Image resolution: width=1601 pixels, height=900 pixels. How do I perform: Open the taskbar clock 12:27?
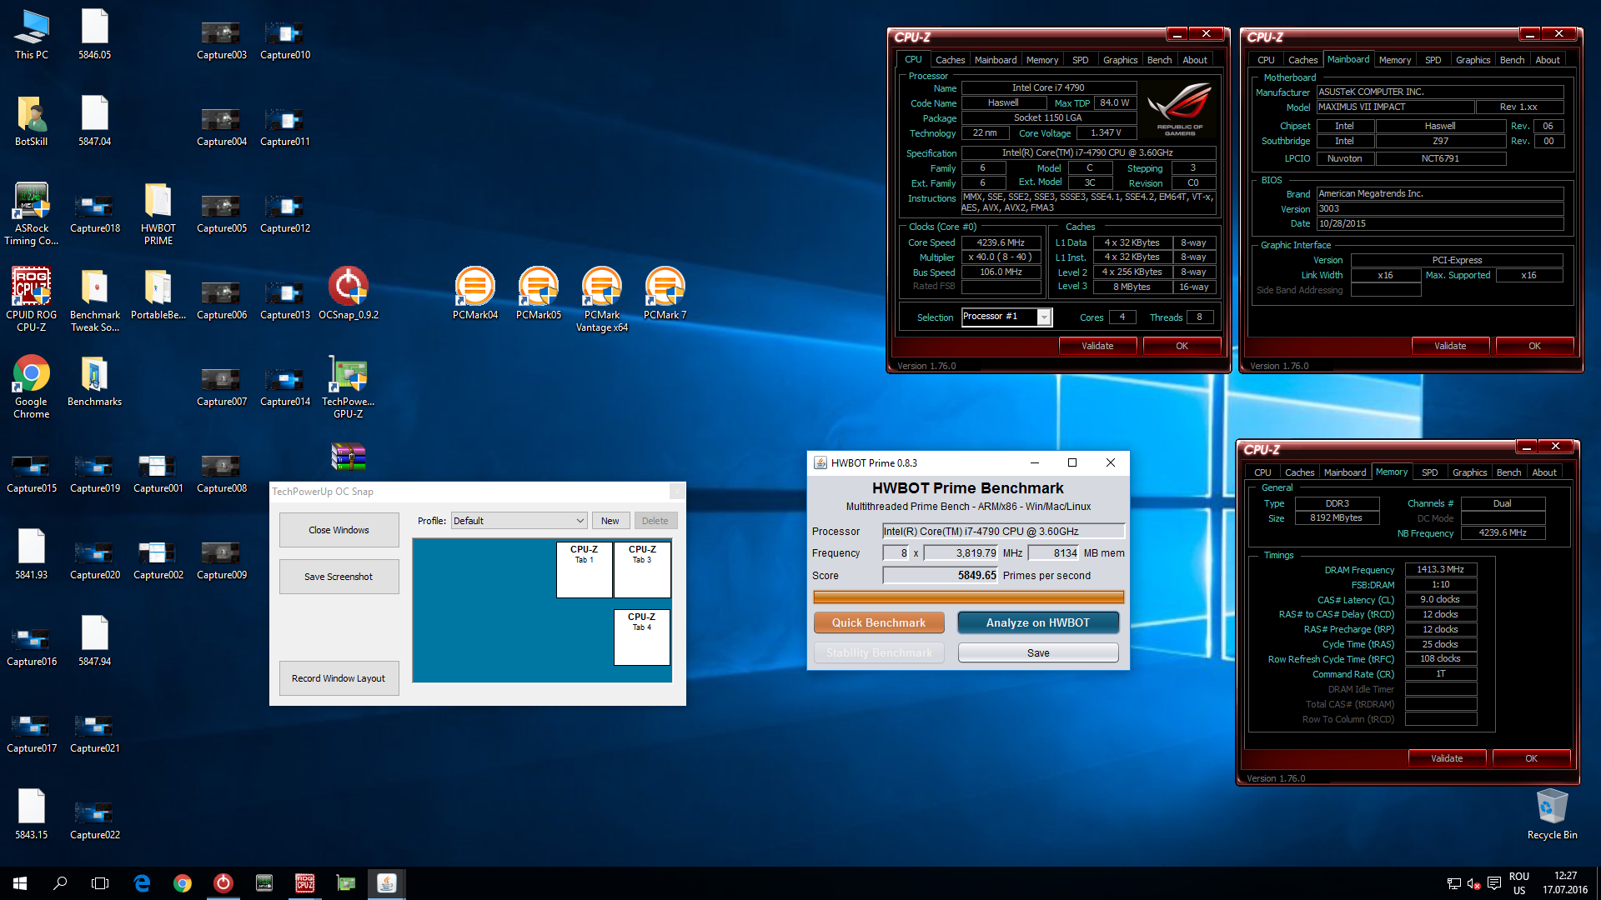coord(1565,883)
